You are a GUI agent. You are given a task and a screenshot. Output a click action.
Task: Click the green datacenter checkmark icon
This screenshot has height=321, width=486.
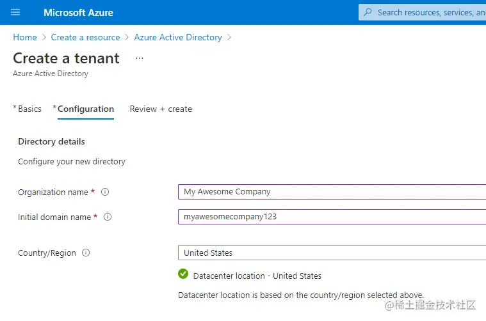(183, 274)
